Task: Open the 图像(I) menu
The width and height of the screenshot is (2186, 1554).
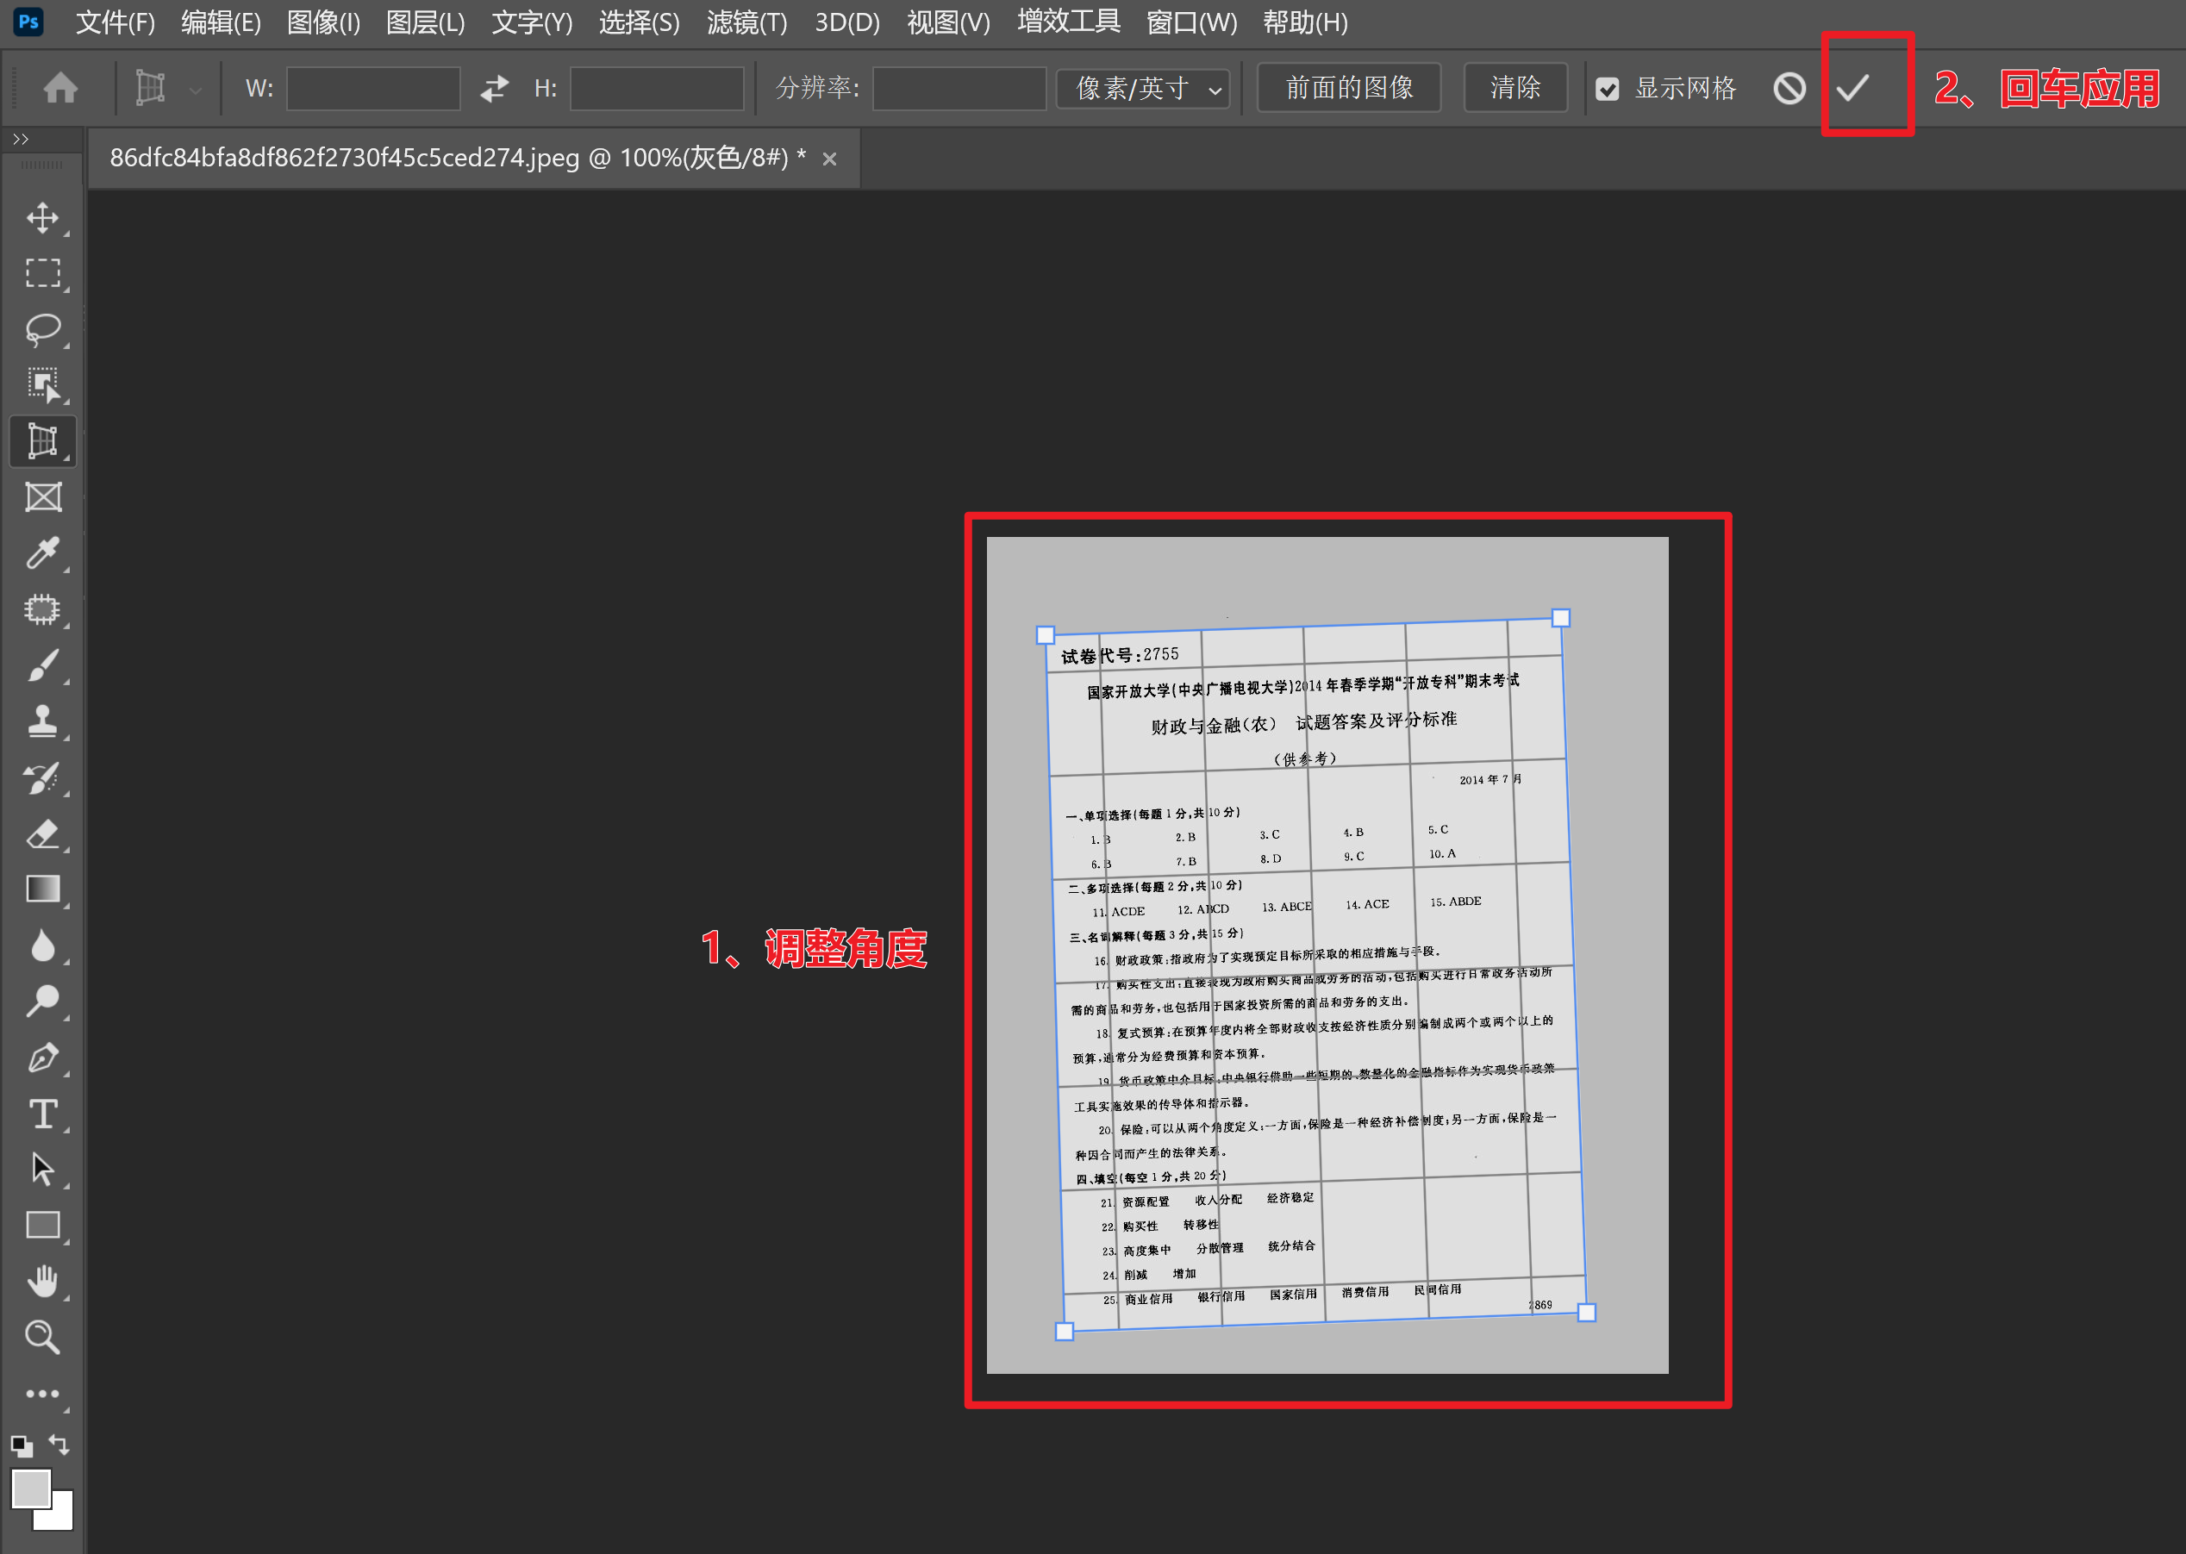Action: click(x=323, y=22)
